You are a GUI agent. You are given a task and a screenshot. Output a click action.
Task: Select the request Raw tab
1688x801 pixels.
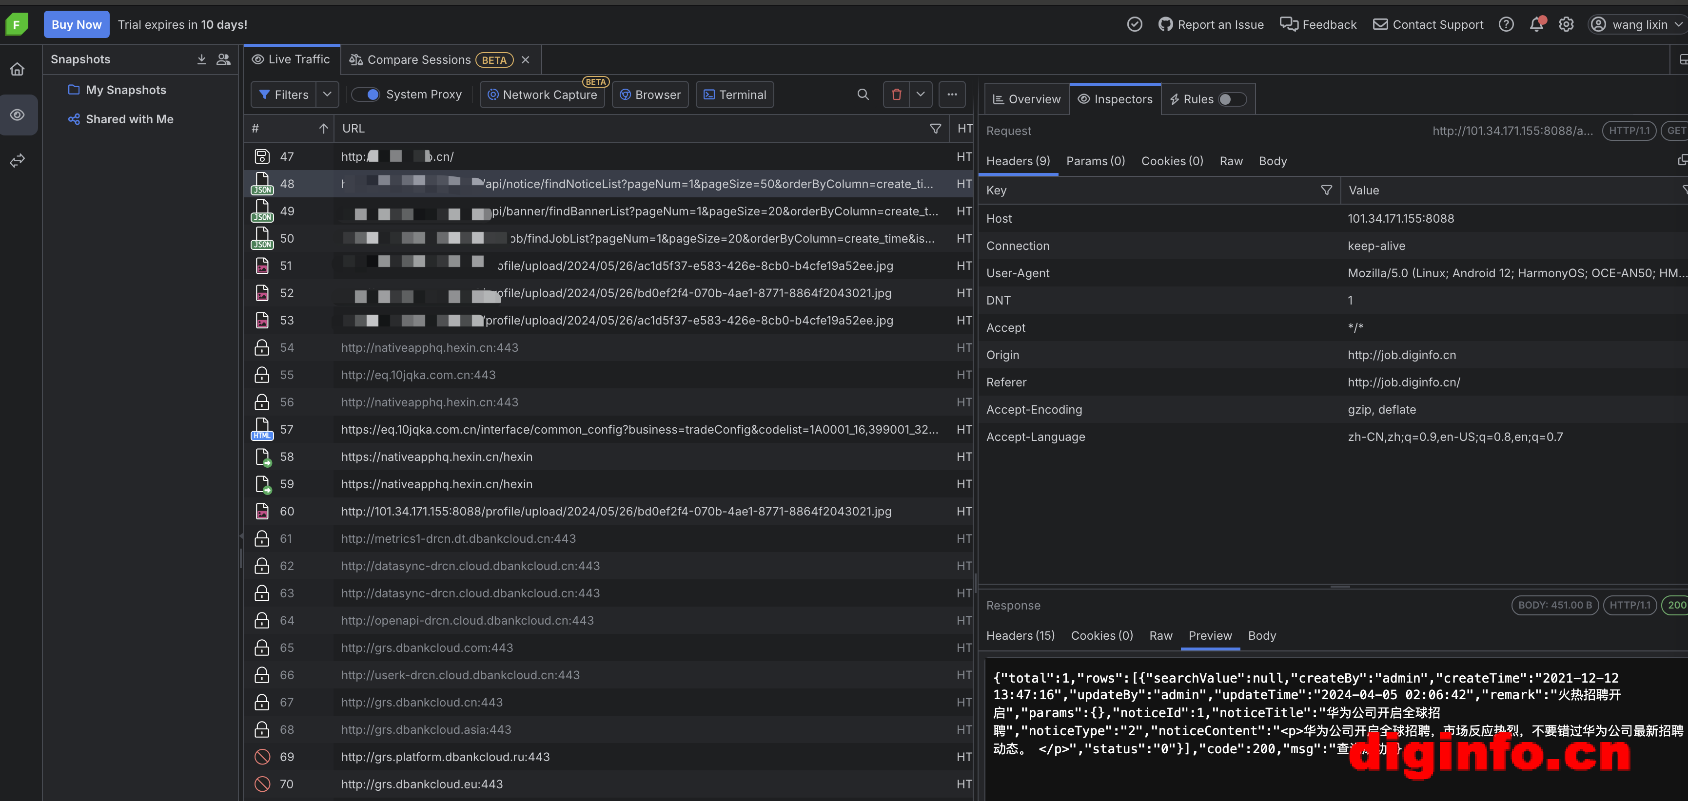pos(1231,161)
